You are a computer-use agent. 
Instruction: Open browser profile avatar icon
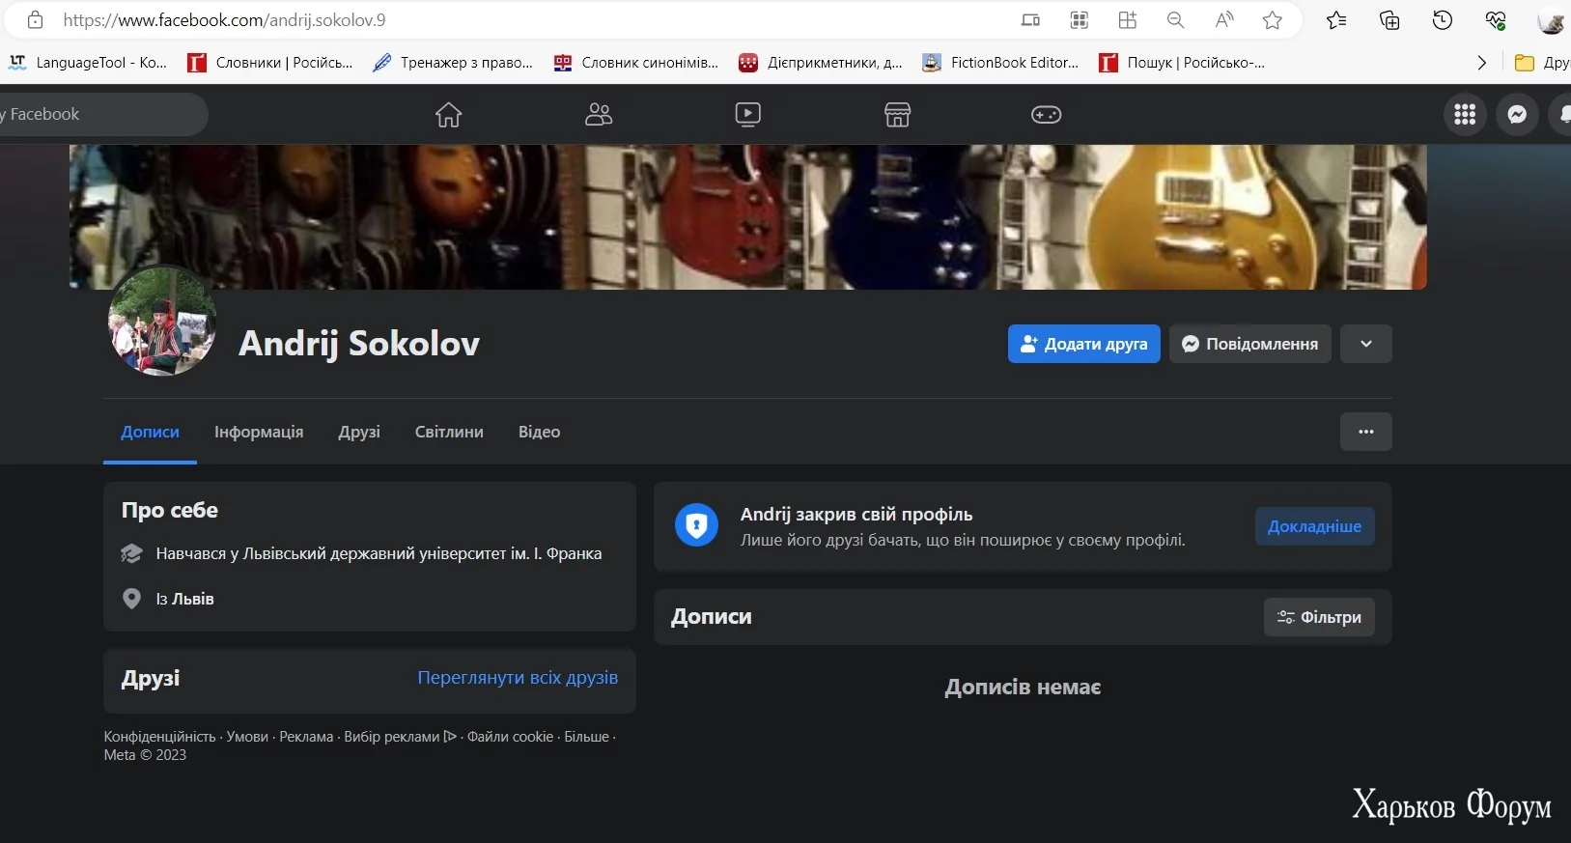tap(1552, 20)
